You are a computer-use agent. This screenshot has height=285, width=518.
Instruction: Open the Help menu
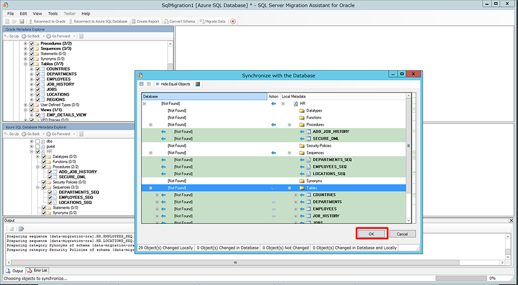[x=85, y=14]
